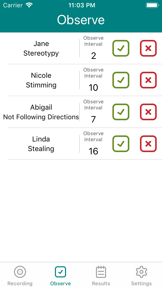Open the Settings tab

point(141,276)
